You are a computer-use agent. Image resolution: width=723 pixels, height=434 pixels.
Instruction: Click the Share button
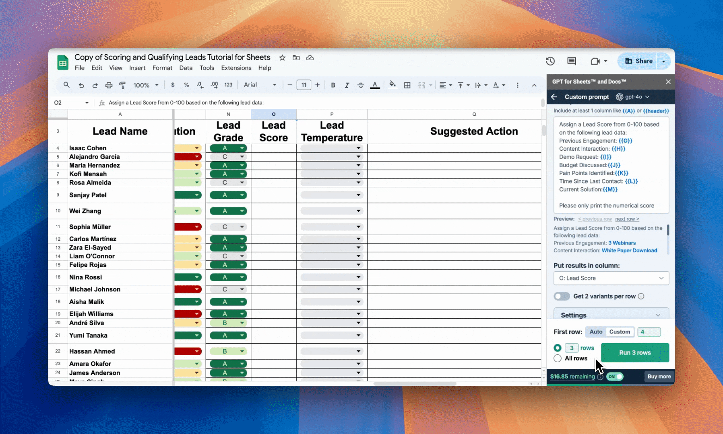pos(638,61)
